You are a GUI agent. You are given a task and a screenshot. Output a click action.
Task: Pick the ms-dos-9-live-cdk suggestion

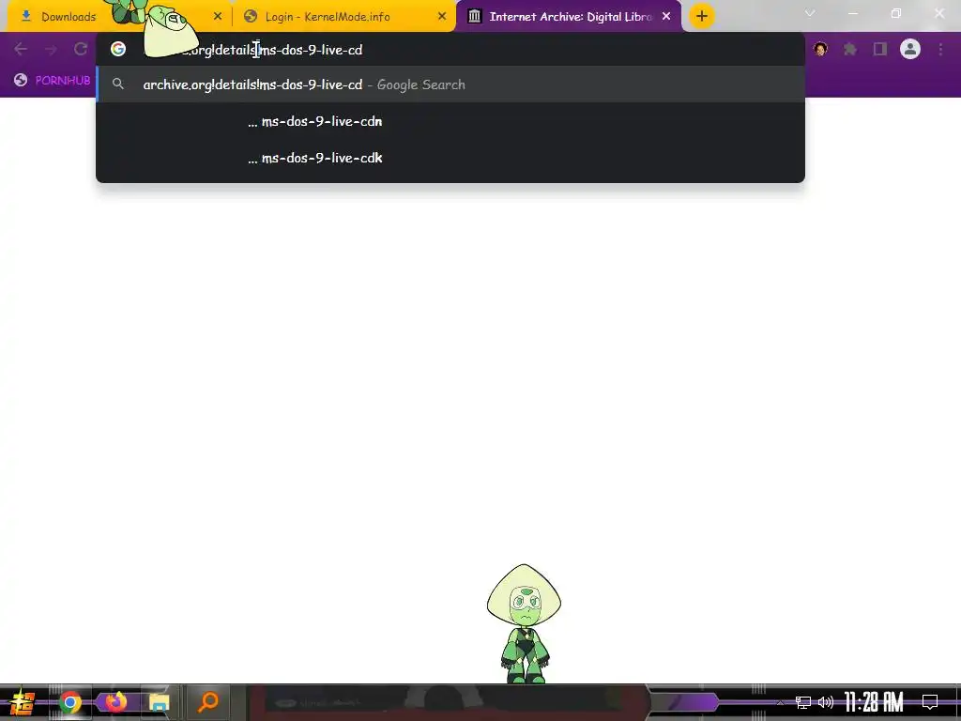click(450, 158)
